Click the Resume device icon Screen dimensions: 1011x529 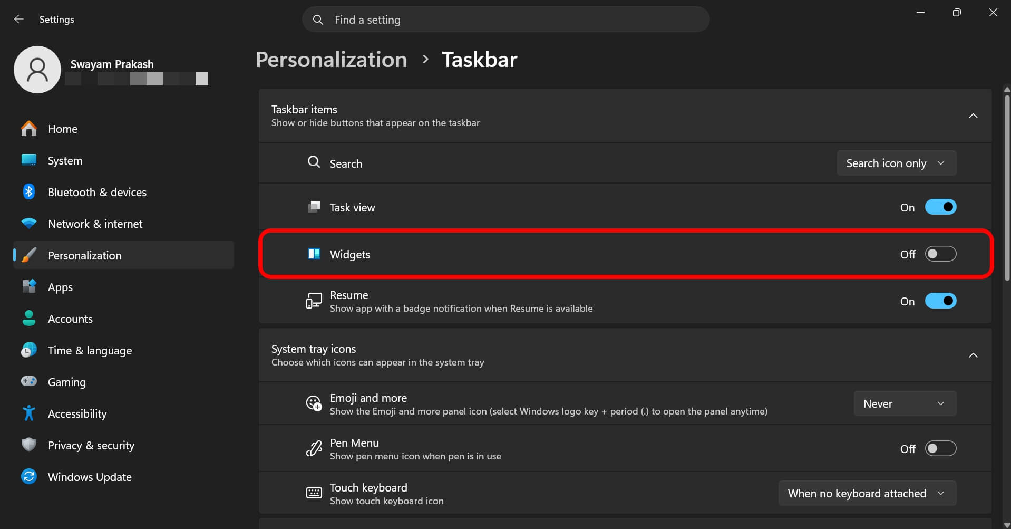314,301
